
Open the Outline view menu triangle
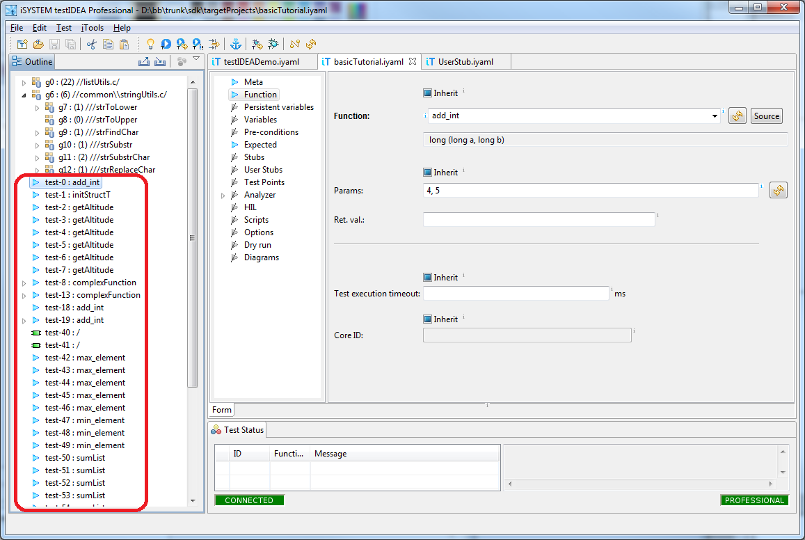[196, 59]
